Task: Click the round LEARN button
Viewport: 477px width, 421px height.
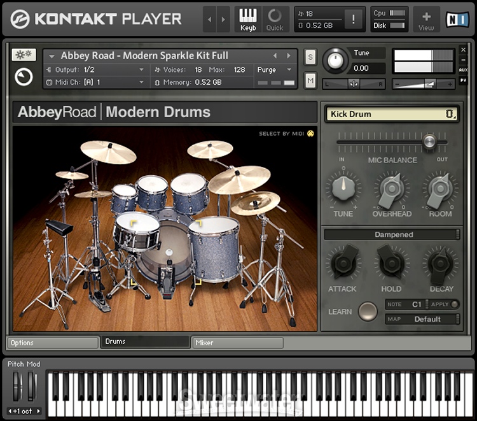Action: point(368,311)
